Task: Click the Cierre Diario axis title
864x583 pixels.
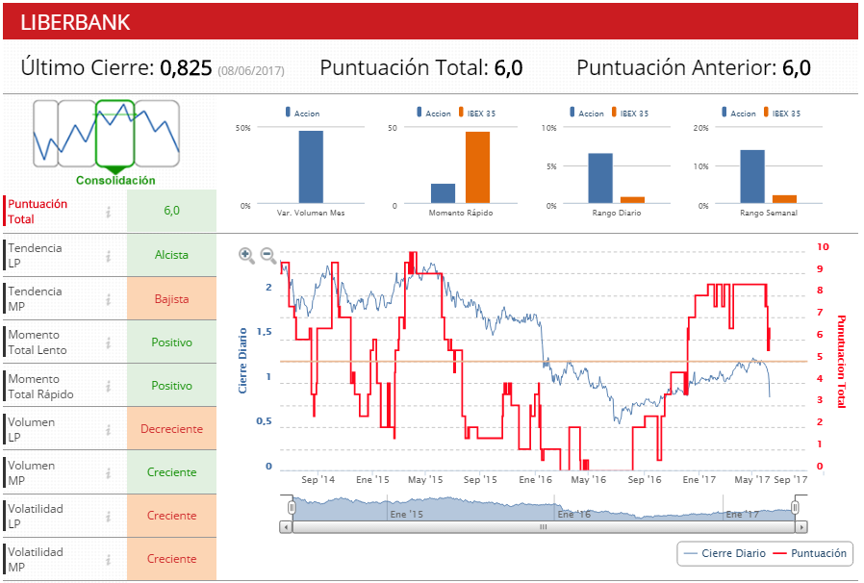Action: coord(242,361)
